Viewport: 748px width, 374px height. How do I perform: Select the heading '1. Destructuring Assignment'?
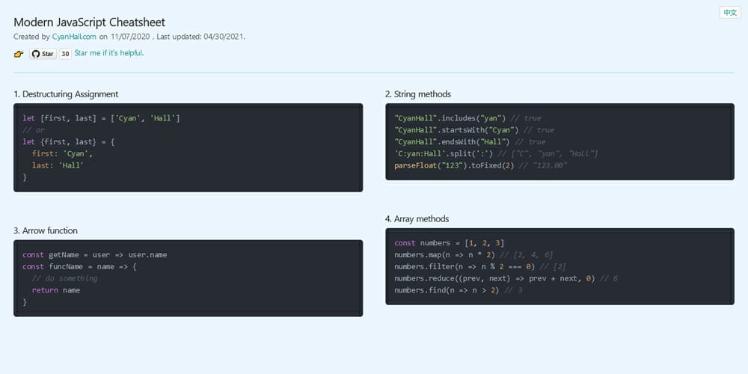[x=66, y=94]
